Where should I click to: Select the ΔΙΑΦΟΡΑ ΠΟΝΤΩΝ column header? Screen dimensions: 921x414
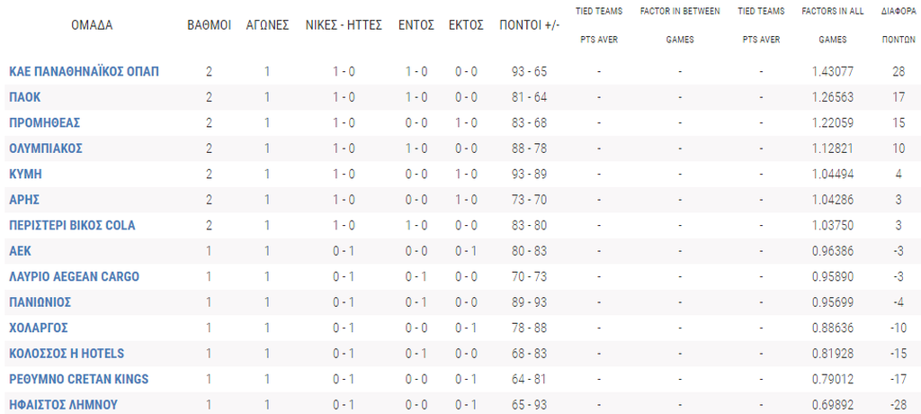click(x=899, y=25)
